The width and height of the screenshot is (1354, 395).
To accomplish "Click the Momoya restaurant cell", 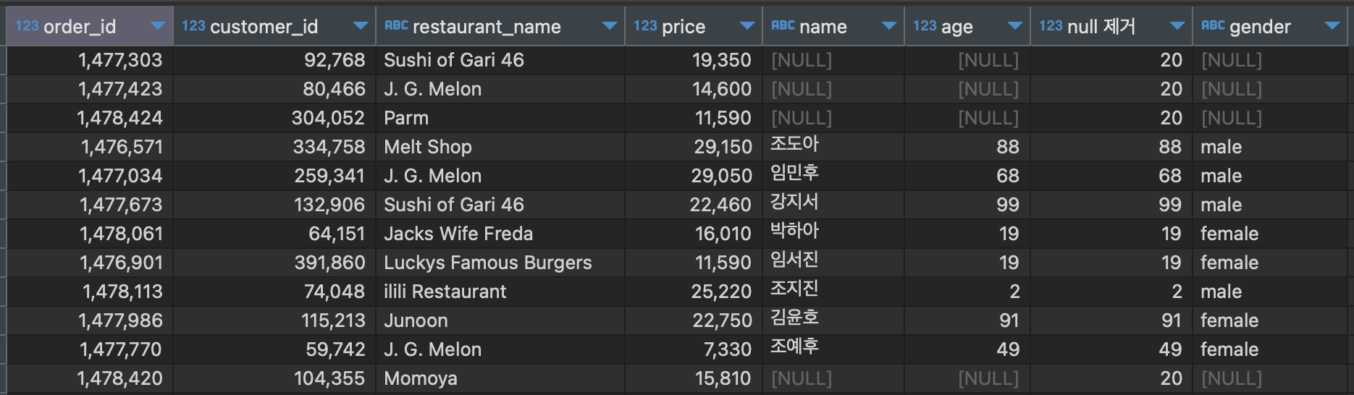I will tap(500, 378).
